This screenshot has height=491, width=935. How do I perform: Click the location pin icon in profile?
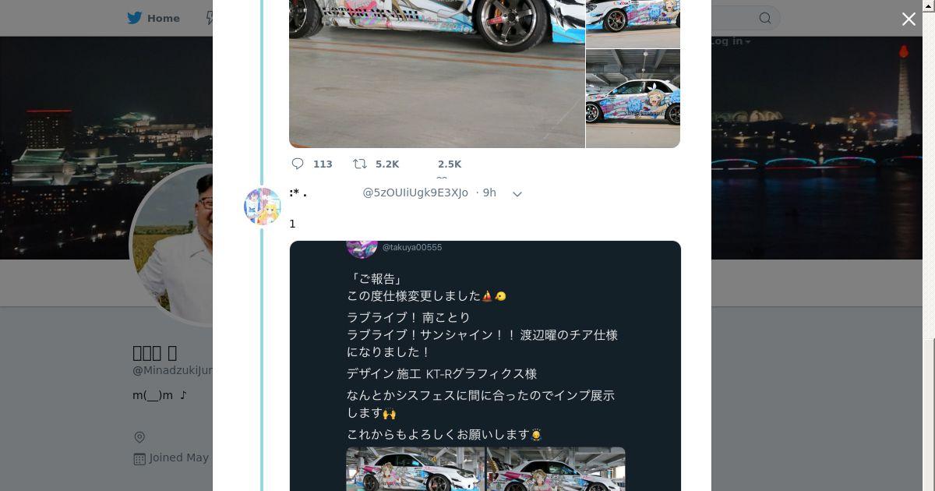[x=139, y=437]
